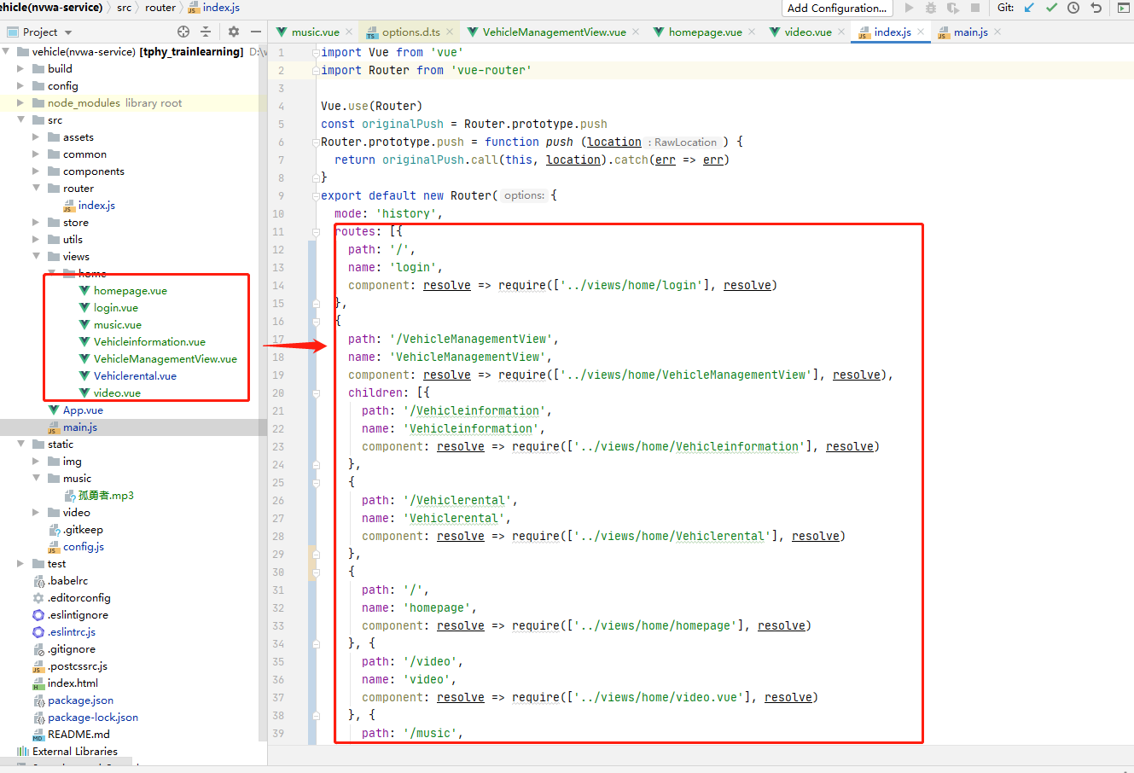
Task: Toggle code fold at line 11 routes
Action: pyautogui.click(x=316, y=231)
